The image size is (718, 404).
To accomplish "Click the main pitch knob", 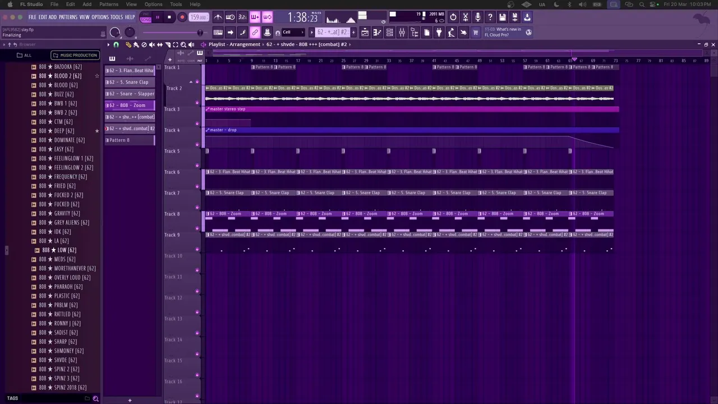I will coord(130,33).
